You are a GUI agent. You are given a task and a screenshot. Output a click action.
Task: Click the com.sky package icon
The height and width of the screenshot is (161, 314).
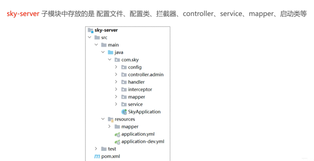(117, 60)
